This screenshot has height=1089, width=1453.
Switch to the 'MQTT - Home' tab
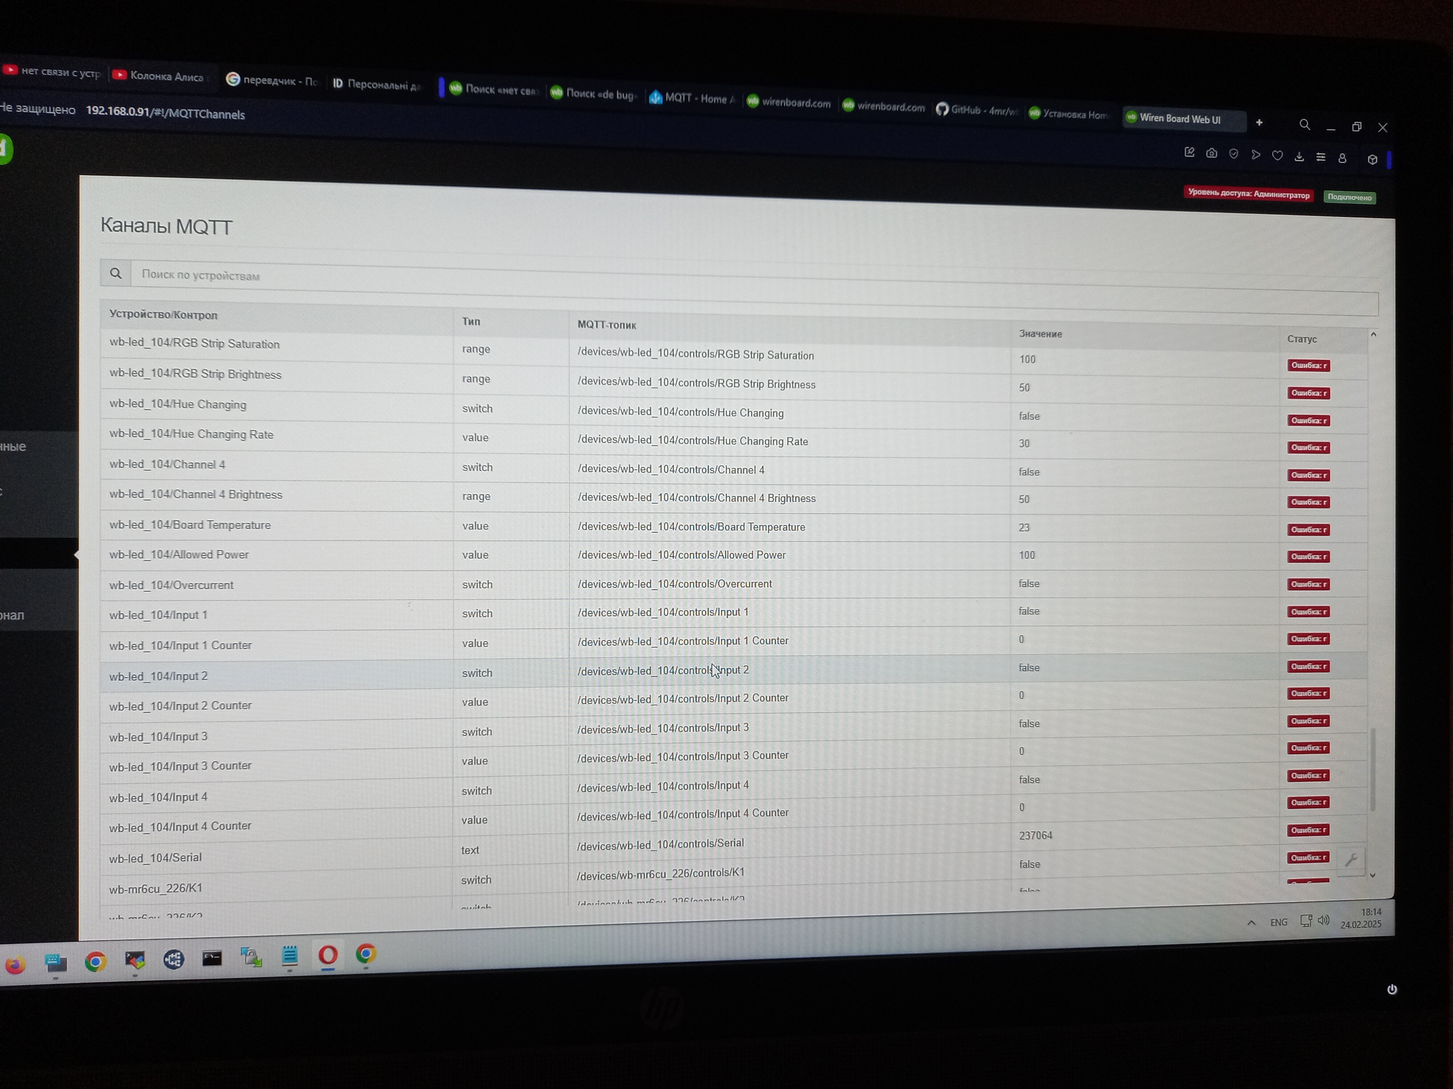(692, 98)
